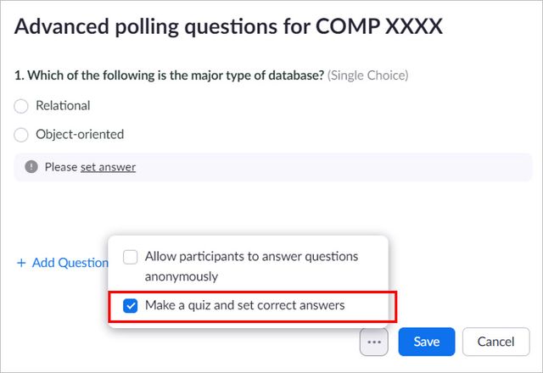Choose the Make a quiz and set correct answers text

245,305
